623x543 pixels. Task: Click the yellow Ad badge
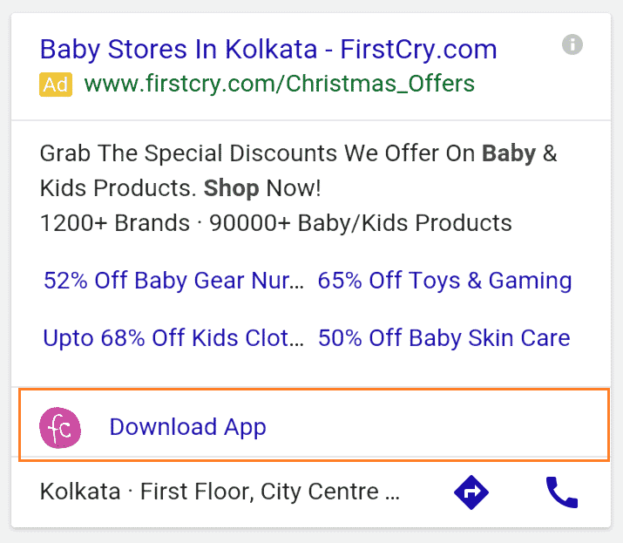pos(55,85)
